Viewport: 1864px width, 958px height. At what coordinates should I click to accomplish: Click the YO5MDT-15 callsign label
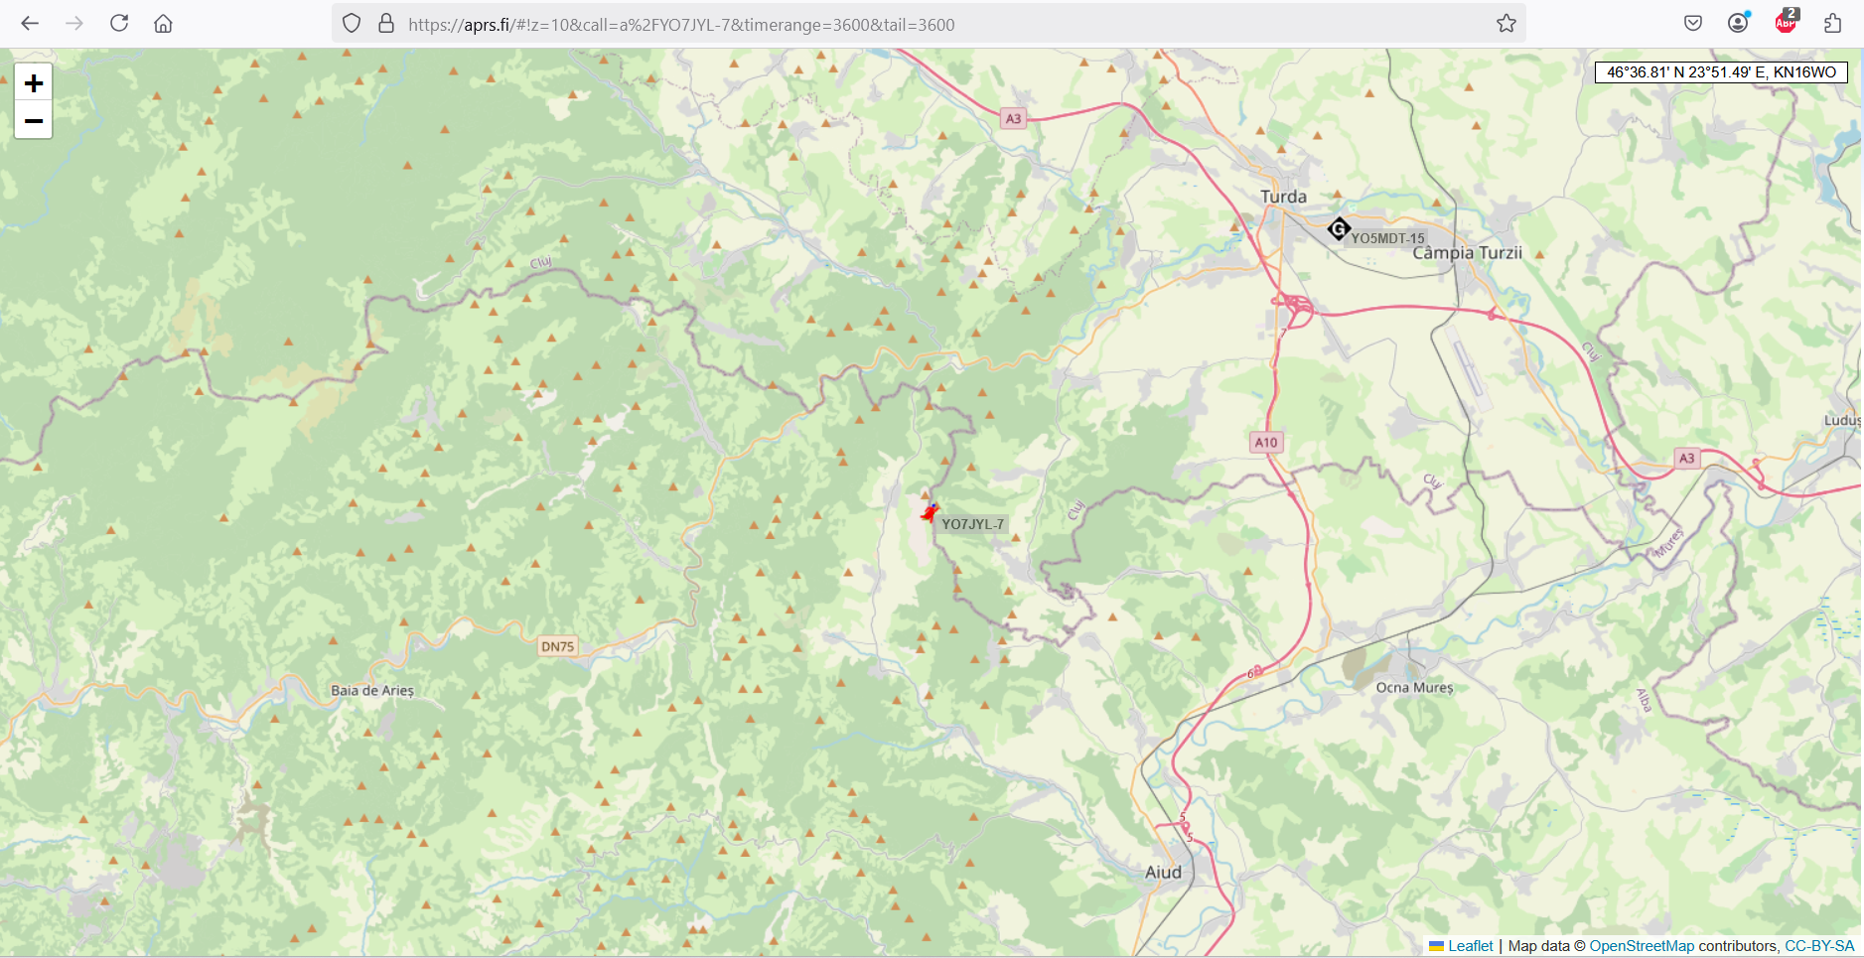pyautogui.click(x=1387, y=238)
